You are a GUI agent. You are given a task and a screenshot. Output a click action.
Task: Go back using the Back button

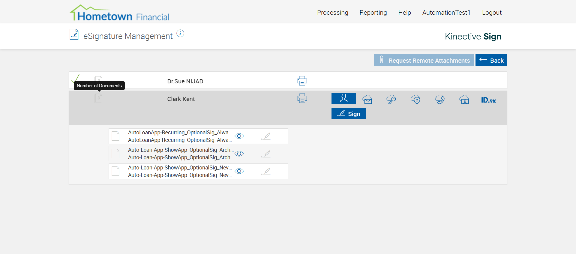tap(491, 60)
